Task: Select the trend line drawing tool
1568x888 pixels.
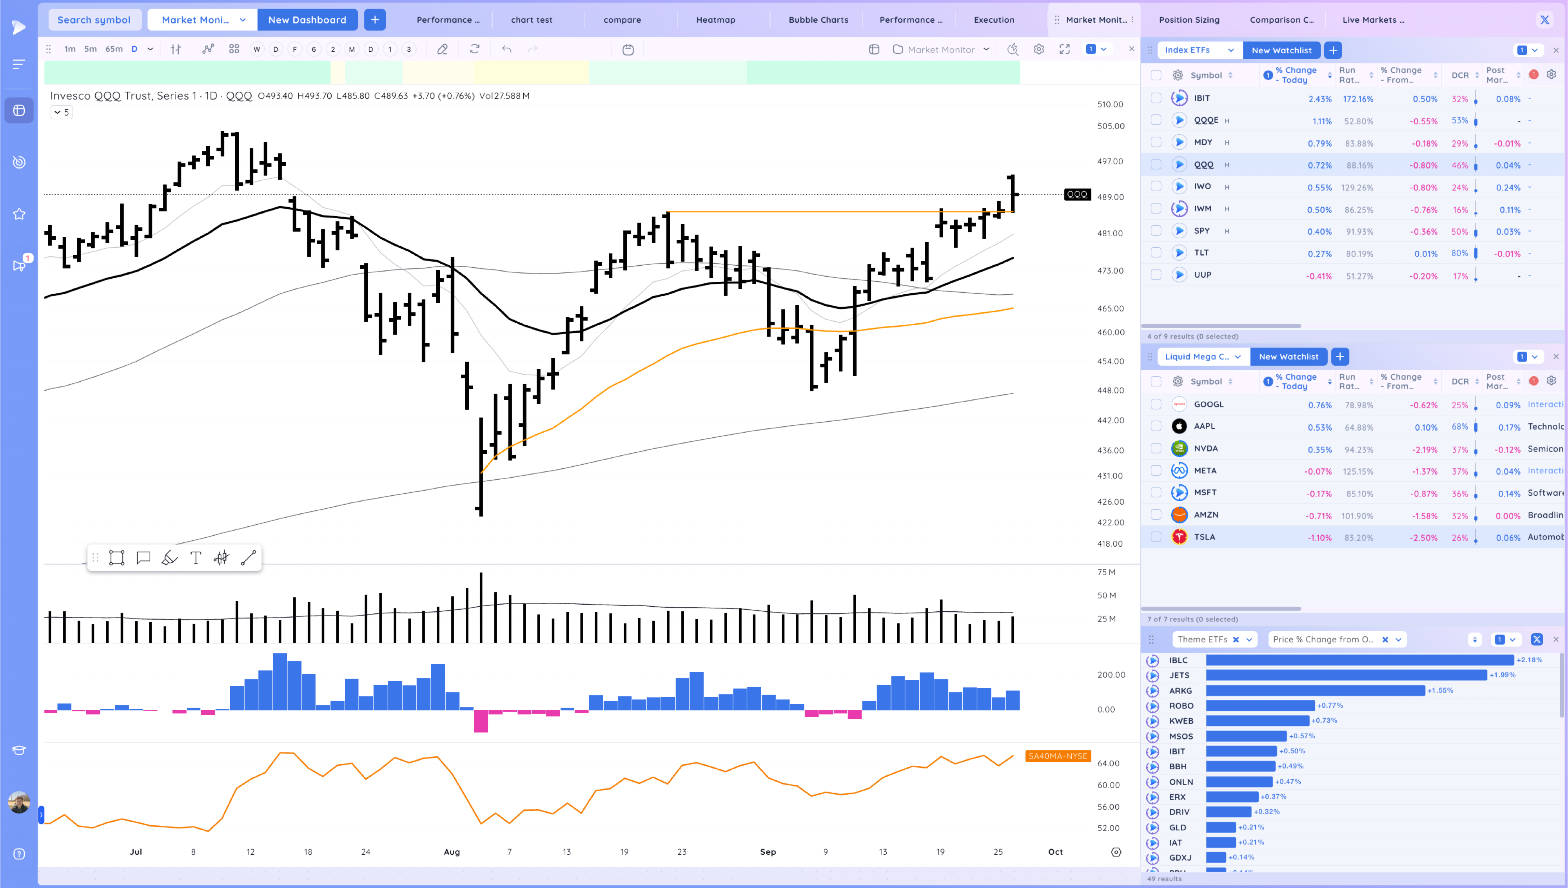Action: (248, 558)
